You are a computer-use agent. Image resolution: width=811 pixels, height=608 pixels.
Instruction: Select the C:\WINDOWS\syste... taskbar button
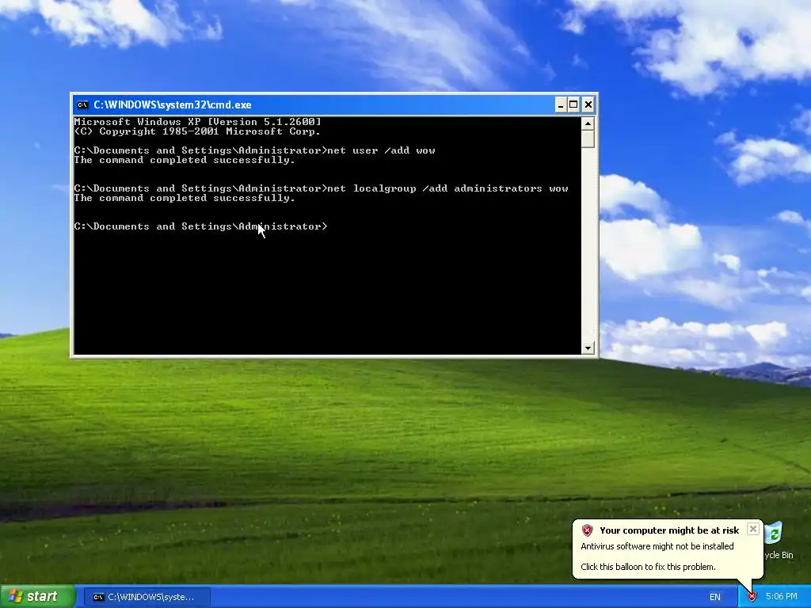point(147,597)
